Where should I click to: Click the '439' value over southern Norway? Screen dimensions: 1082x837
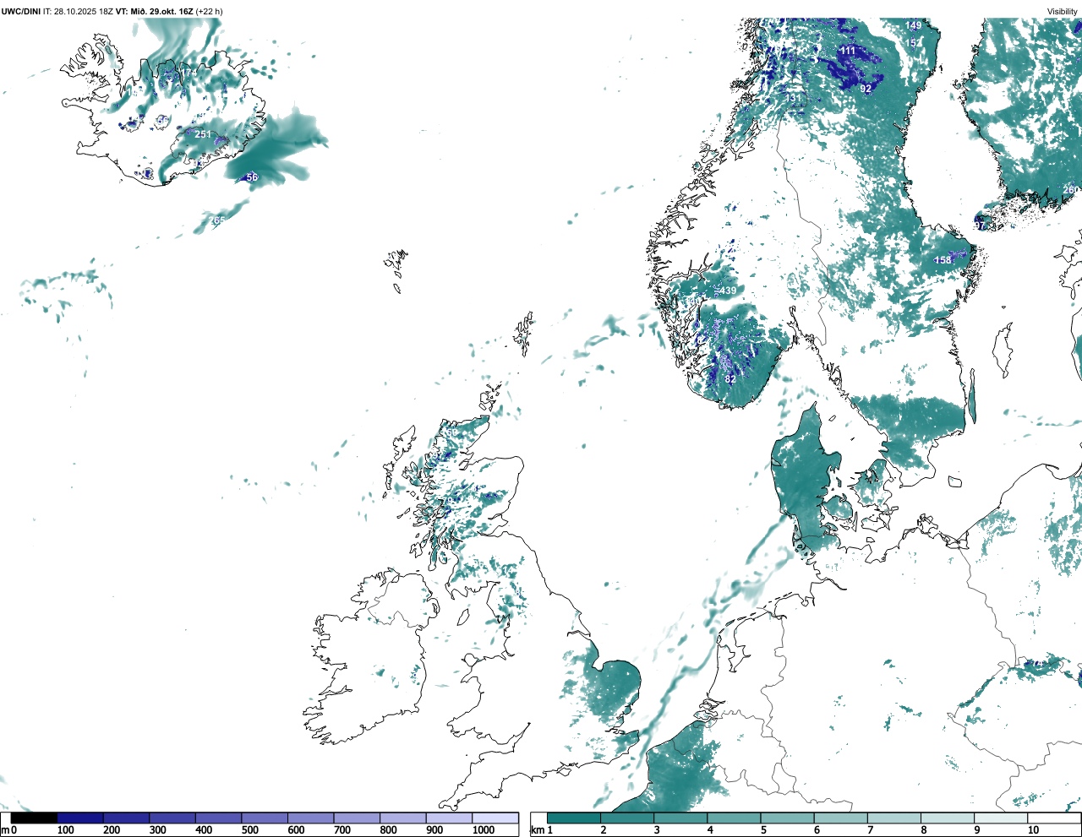tap(728, 291)
